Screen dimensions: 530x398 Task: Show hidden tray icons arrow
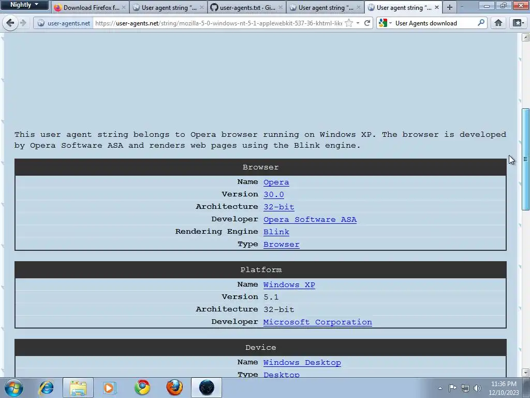(x=440, y=388)
